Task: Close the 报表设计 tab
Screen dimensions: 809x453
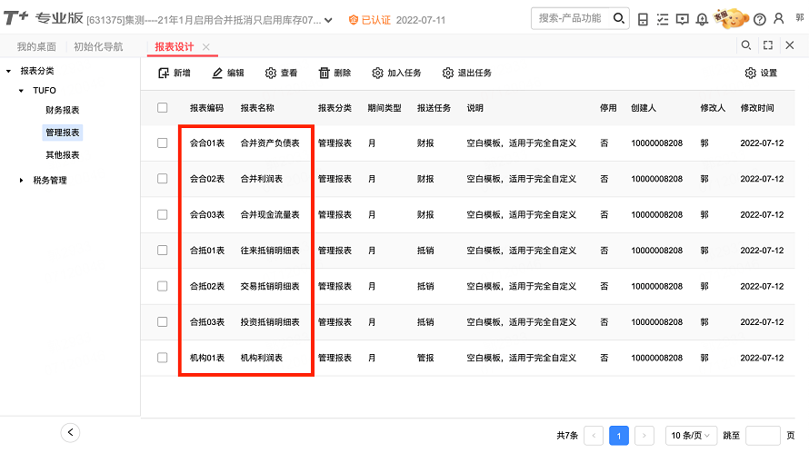Action: pos(205,47)
